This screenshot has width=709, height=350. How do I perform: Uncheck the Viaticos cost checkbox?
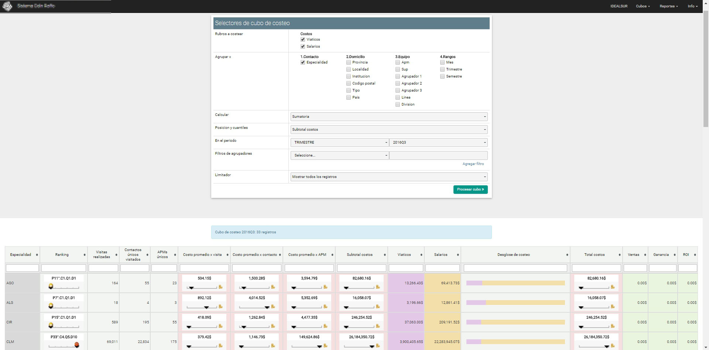click(303, 40)
